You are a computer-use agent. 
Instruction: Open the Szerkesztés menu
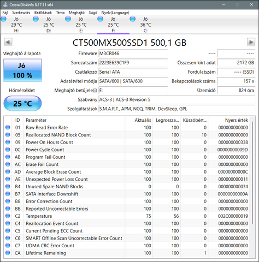(x=21, y=13)
